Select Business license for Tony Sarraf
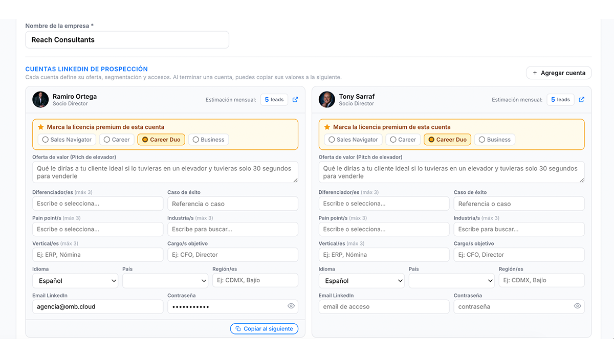The image size is (614, 358). pyautogui.click(x=495, y=140)
